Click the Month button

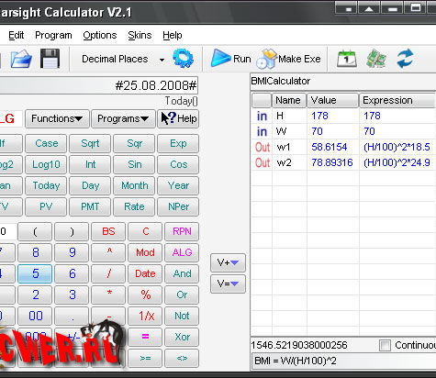coord(134,185)
